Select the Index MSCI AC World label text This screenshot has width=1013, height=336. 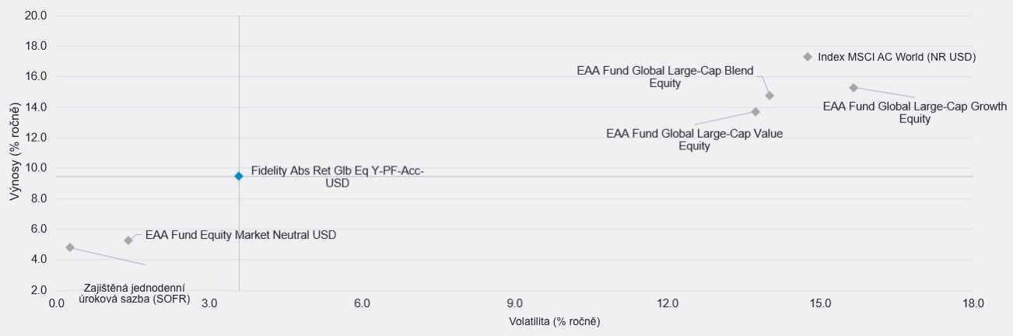click(896, 58)
